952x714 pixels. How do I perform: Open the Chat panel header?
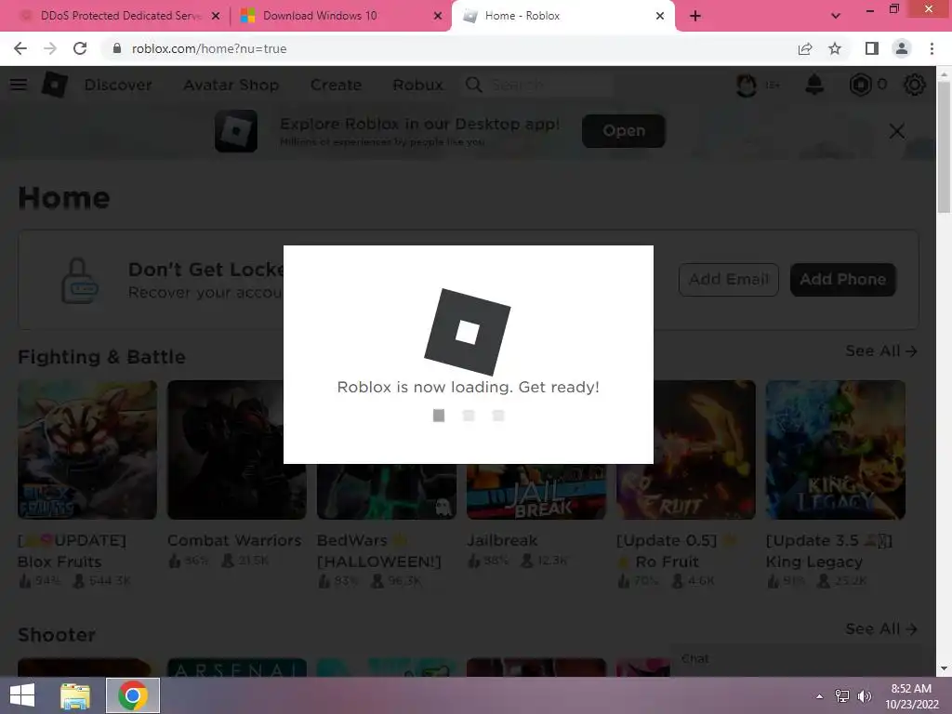click(x=796, y=659)
